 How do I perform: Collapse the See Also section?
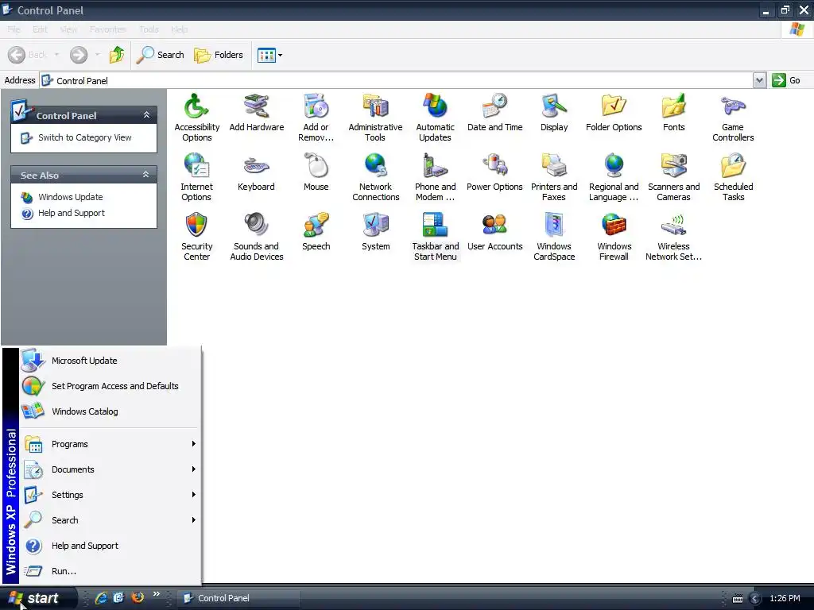[146, 175]
